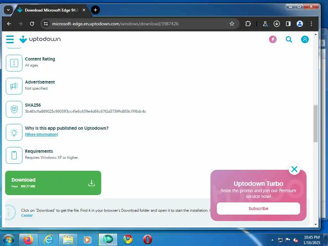
Task: Open the Uptodown user account icon
Action: [305, 39]
